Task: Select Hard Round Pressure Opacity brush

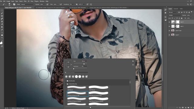Action: pyautogui.click(x=99, y=100)
